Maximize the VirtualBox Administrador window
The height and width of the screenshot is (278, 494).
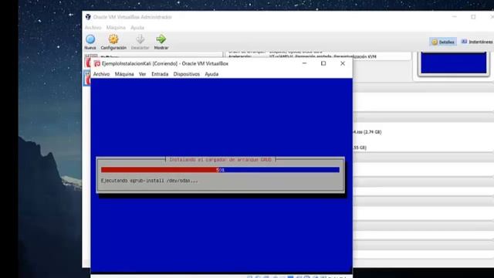473,17
